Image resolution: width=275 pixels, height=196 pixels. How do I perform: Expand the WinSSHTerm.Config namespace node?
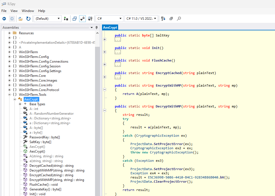tap(9, 57)
